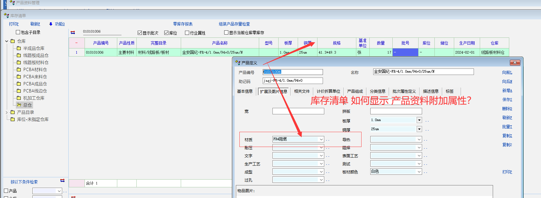541x198 pixels.
Task: Open the 半成品仓库 folder icon
Action: click(x=19, y=48)
